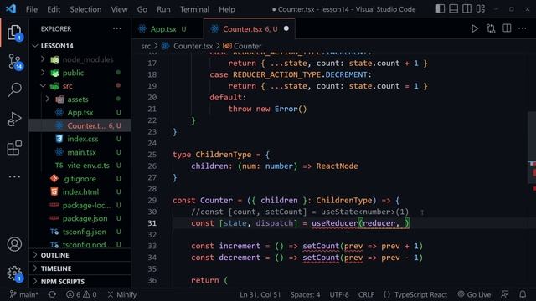
Task: Change encoding via UTF-8
Action: click(x=339, y=294)
